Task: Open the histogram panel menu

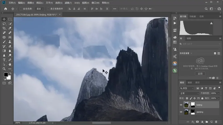Action: click(220, 16)
